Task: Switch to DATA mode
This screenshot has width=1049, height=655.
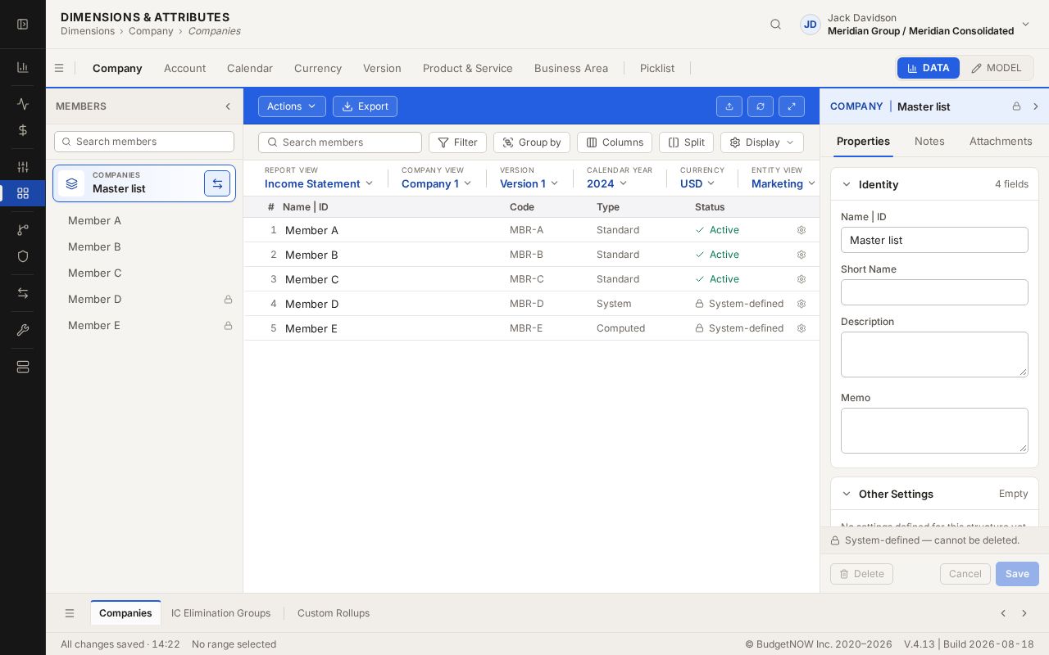Action: point(929,68)
